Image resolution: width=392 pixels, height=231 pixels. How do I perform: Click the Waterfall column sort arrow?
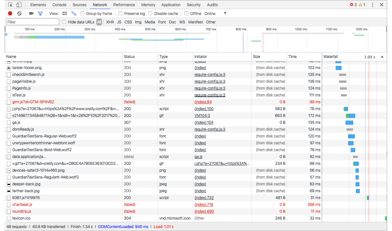[382, 57]
